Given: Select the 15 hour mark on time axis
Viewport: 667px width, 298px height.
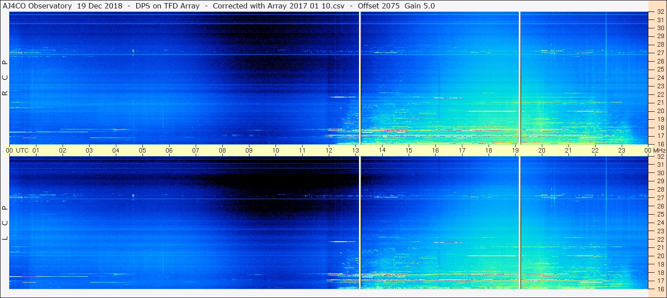Looking at the screenshot, I should [409, 150].
